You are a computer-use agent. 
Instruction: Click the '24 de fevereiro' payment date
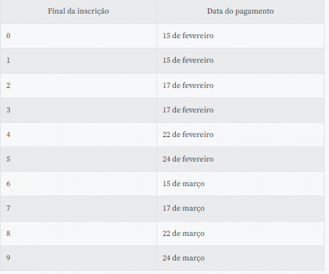[188, 159]
